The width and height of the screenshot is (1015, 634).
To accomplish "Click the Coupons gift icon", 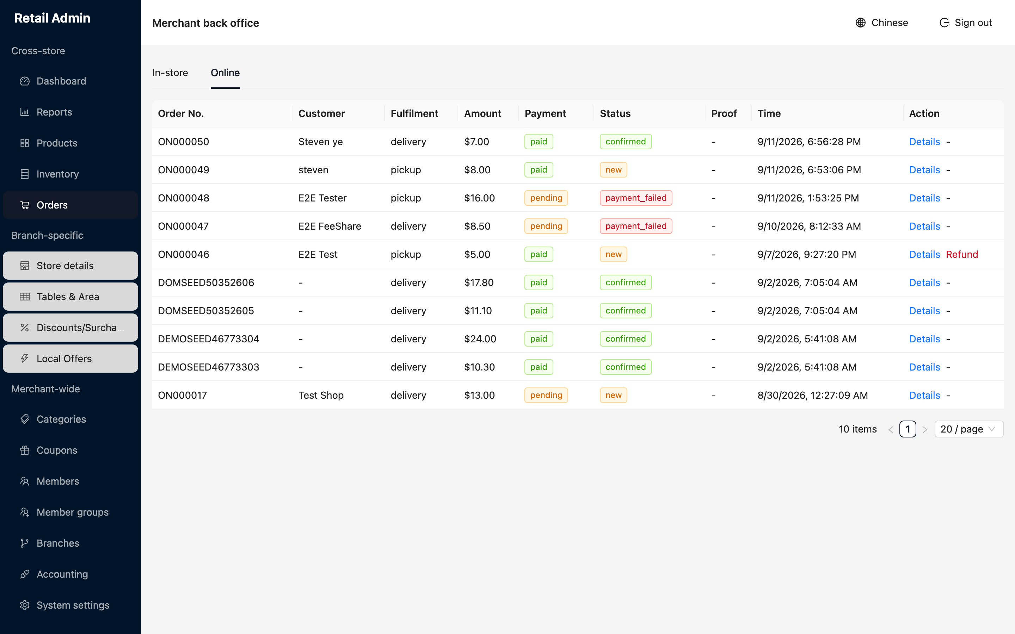I will (25, 450).
